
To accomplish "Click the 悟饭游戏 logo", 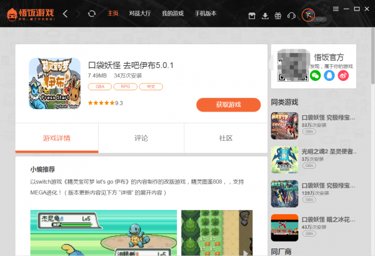I will coord(31,14).
